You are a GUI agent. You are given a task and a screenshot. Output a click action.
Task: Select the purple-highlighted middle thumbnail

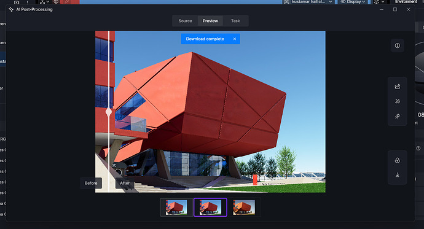click(x=210, y=208)
